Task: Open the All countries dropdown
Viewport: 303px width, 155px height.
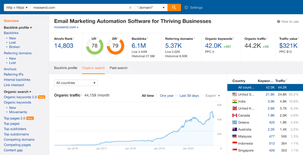Action: (76, 83)
